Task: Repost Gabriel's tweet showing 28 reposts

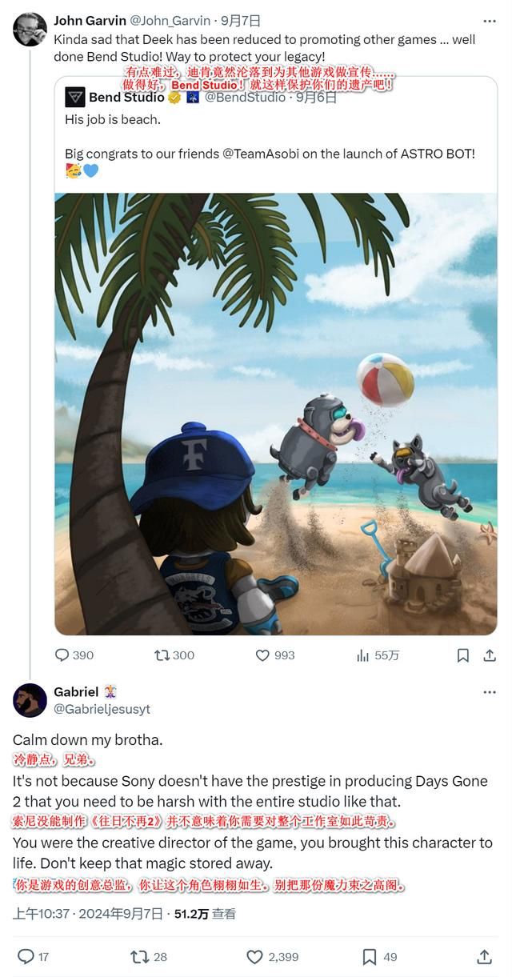Action: point(140,956)
